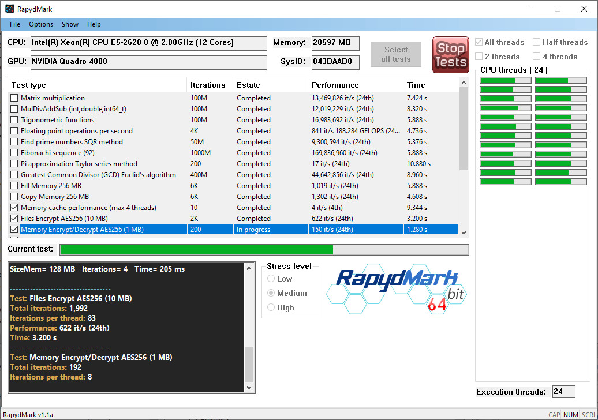Click the Current test progress bar
Image resolution: width=598 pixels, height=420 pixels.
(264, 250)
